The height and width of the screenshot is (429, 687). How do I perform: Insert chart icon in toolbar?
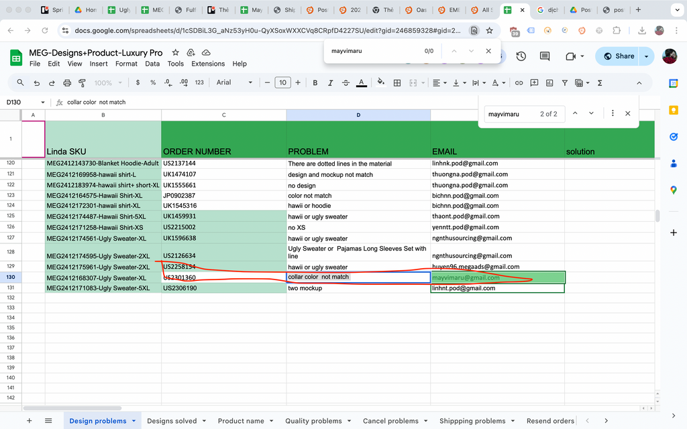(549, 82)
